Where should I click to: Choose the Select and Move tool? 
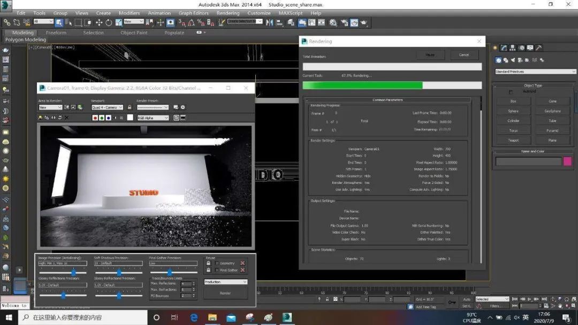pos(99,22)
